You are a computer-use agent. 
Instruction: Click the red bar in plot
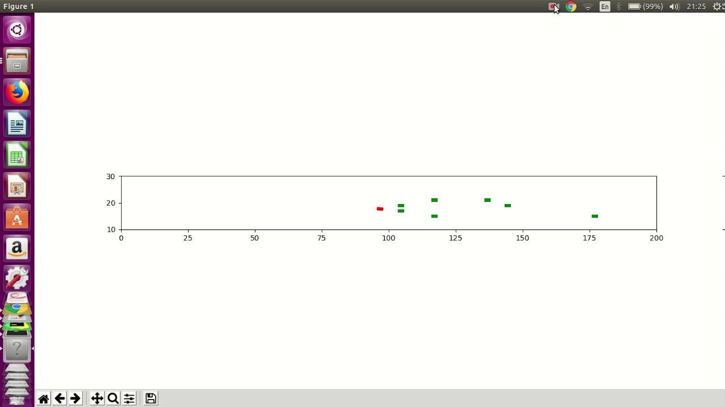[x=380, y=209]
